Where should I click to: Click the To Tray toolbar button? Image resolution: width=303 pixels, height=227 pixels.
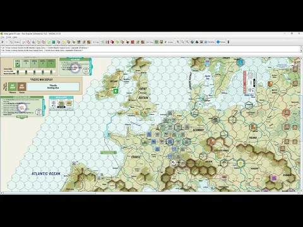(95, 42)
